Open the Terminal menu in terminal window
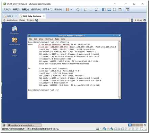The height and width of the screenshot is (133, 149). coord(49,39)
